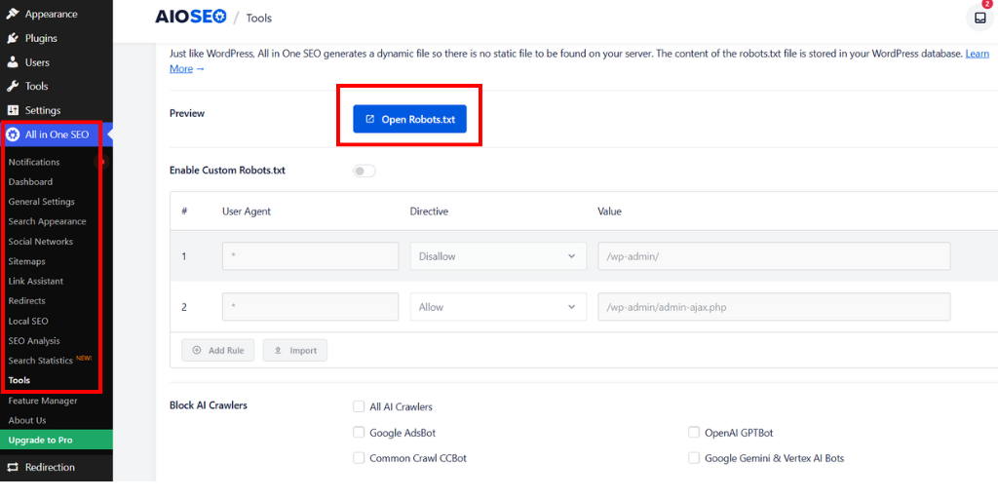Viewport: 998px width, 499px height.
Task: Open Feature Manager submenu item
Action: pyautogui.click(x=43, y=401)
